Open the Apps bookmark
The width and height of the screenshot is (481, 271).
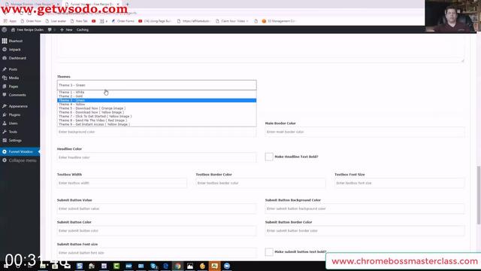(x=10, y=21)
